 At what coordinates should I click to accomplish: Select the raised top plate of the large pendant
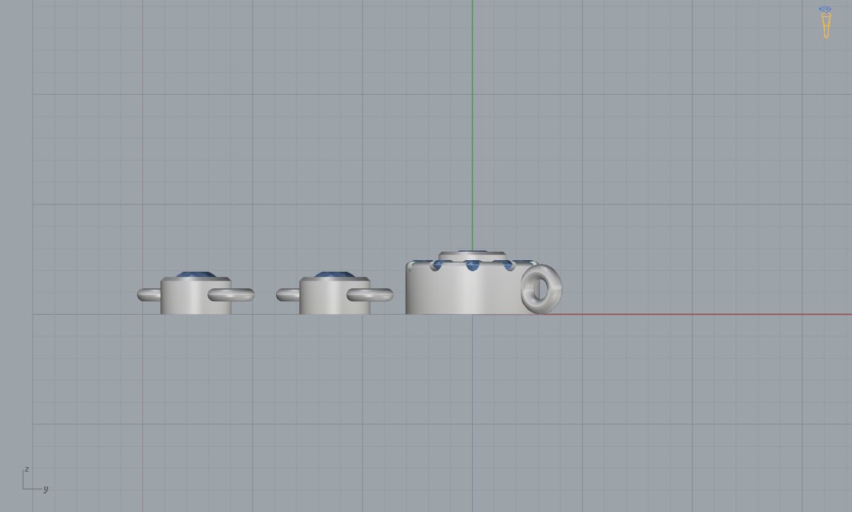pyautogui.click(x=473, y=256)
